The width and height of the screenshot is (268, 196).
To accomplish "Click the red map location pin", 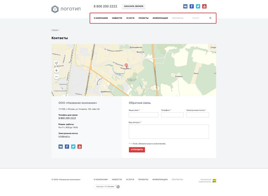I will tap(126, 66).
